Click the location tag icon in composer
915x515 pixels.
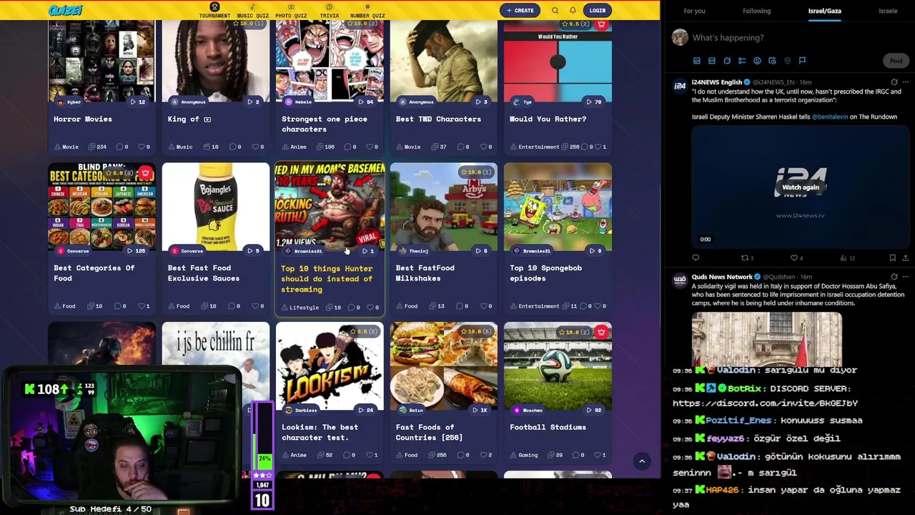(788, 61)
